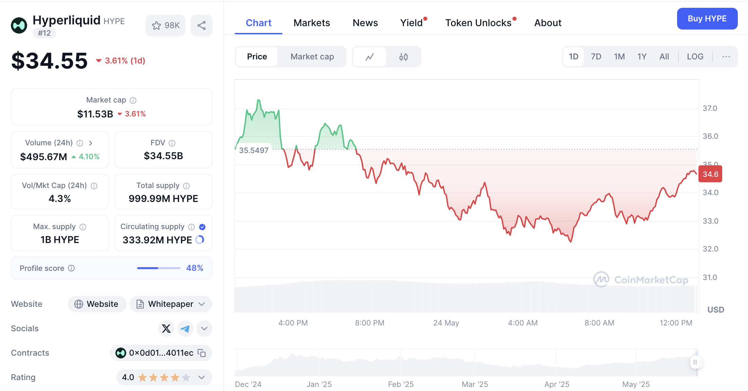This screenshot has height=391, width=748.
Task: Copy contract address with copy icon
Action: click(202, 353)
